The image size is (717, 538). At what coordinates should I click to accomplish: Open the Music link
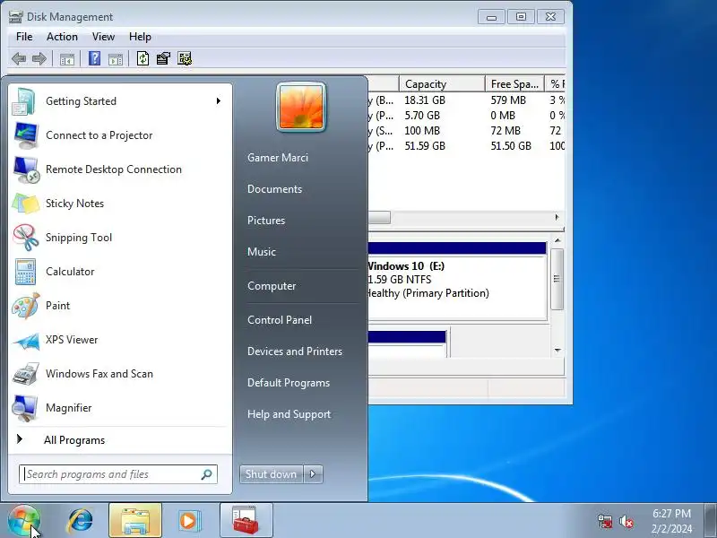262,252
